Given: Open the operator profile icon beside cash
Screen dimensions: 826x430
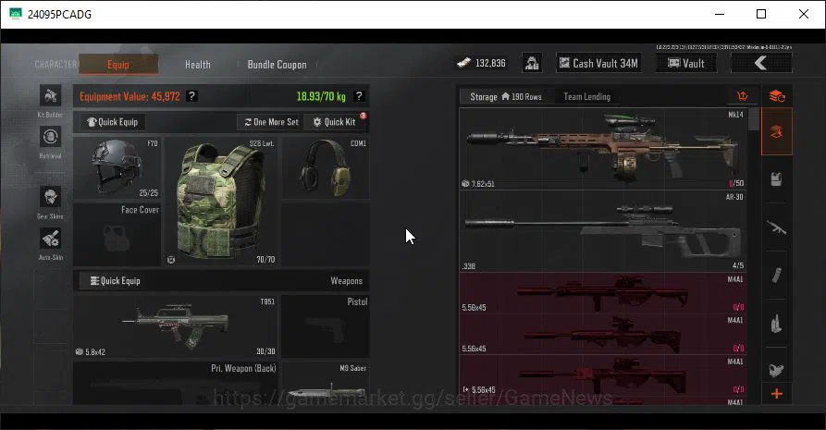Looking at the screenshot, I should (x=532, y=63).
